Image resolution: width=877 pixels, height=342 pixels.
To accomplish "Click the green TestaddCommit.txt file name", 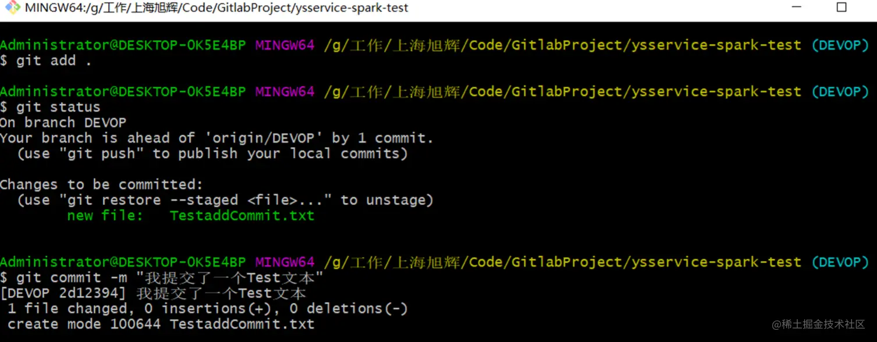I will (242, 216).
